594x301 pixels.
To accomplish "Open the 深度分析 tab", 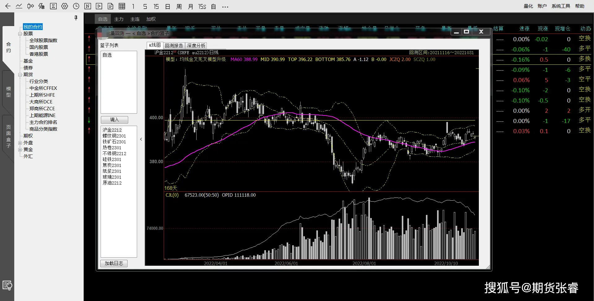I will (196, 46).
